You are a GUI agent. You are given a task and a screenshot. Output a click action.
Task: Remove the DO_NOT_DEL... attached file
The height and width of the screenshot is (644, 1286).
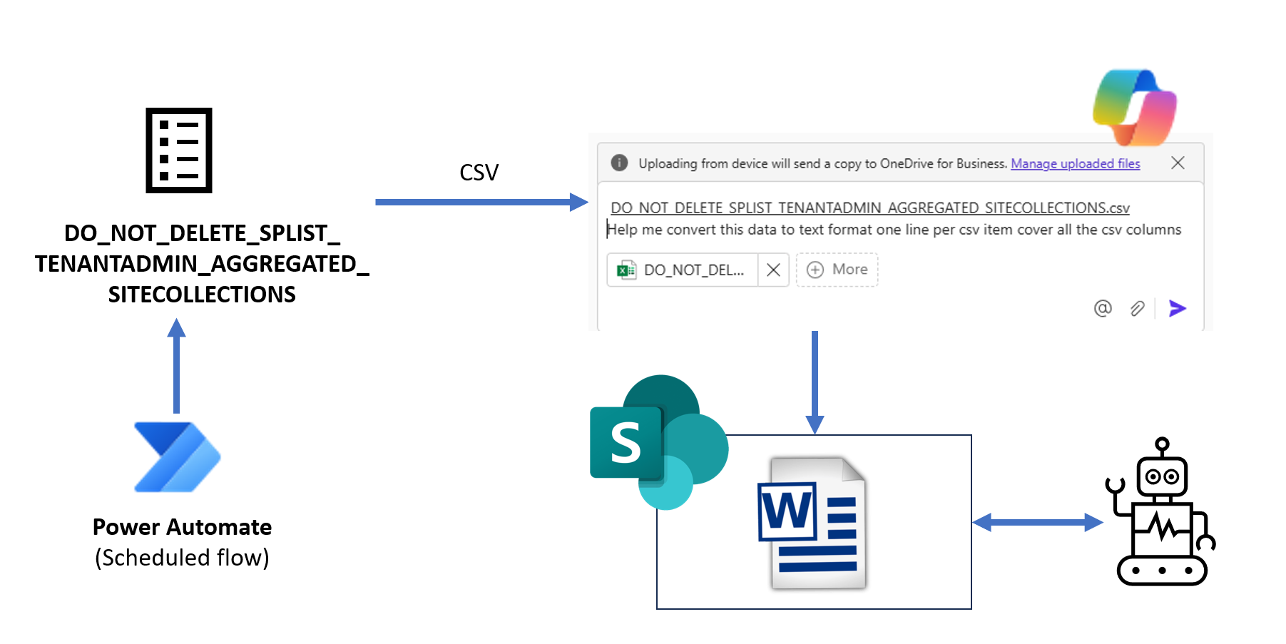pos(773,270)
